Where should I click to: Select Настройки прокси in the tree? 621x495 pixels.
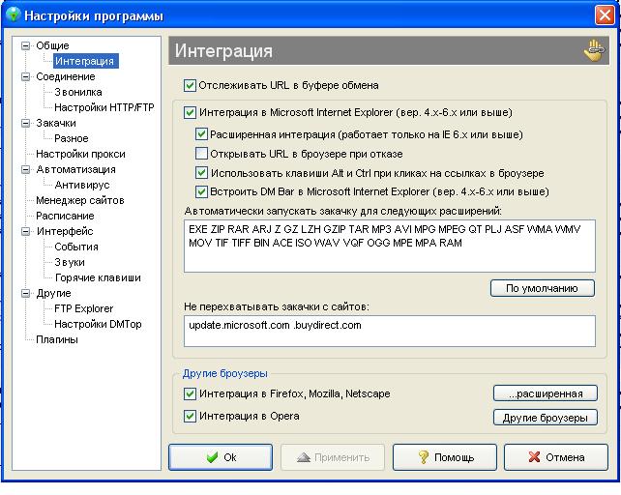(80, 154)
